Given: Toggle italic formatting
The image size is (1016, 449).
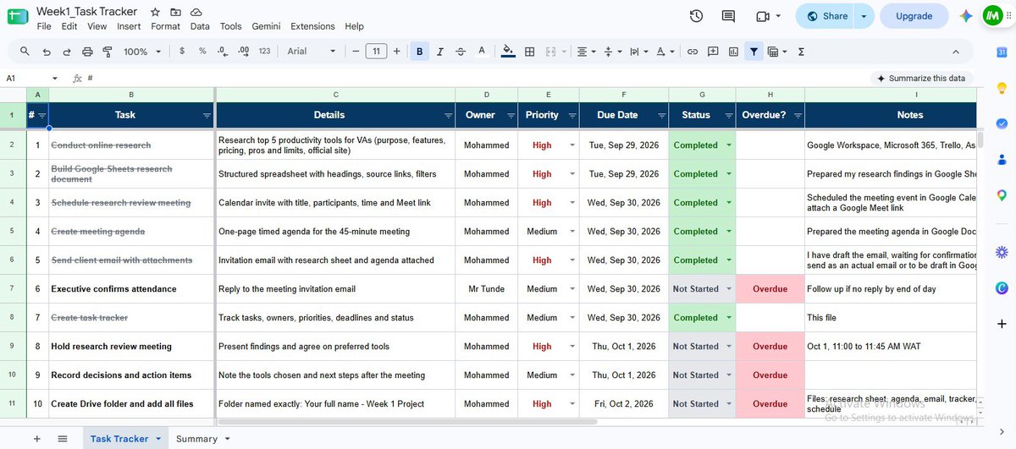Looking at the screenshot, I should [x=440, y=52].
